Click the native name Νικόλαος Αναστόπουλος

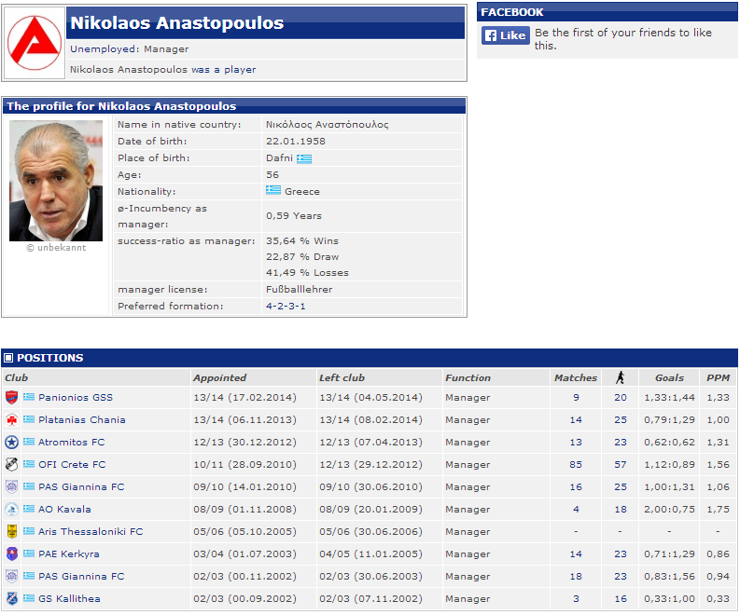point(327,125)
